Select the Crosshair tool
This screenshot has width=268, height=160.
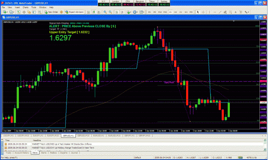(x=203, y=12)
